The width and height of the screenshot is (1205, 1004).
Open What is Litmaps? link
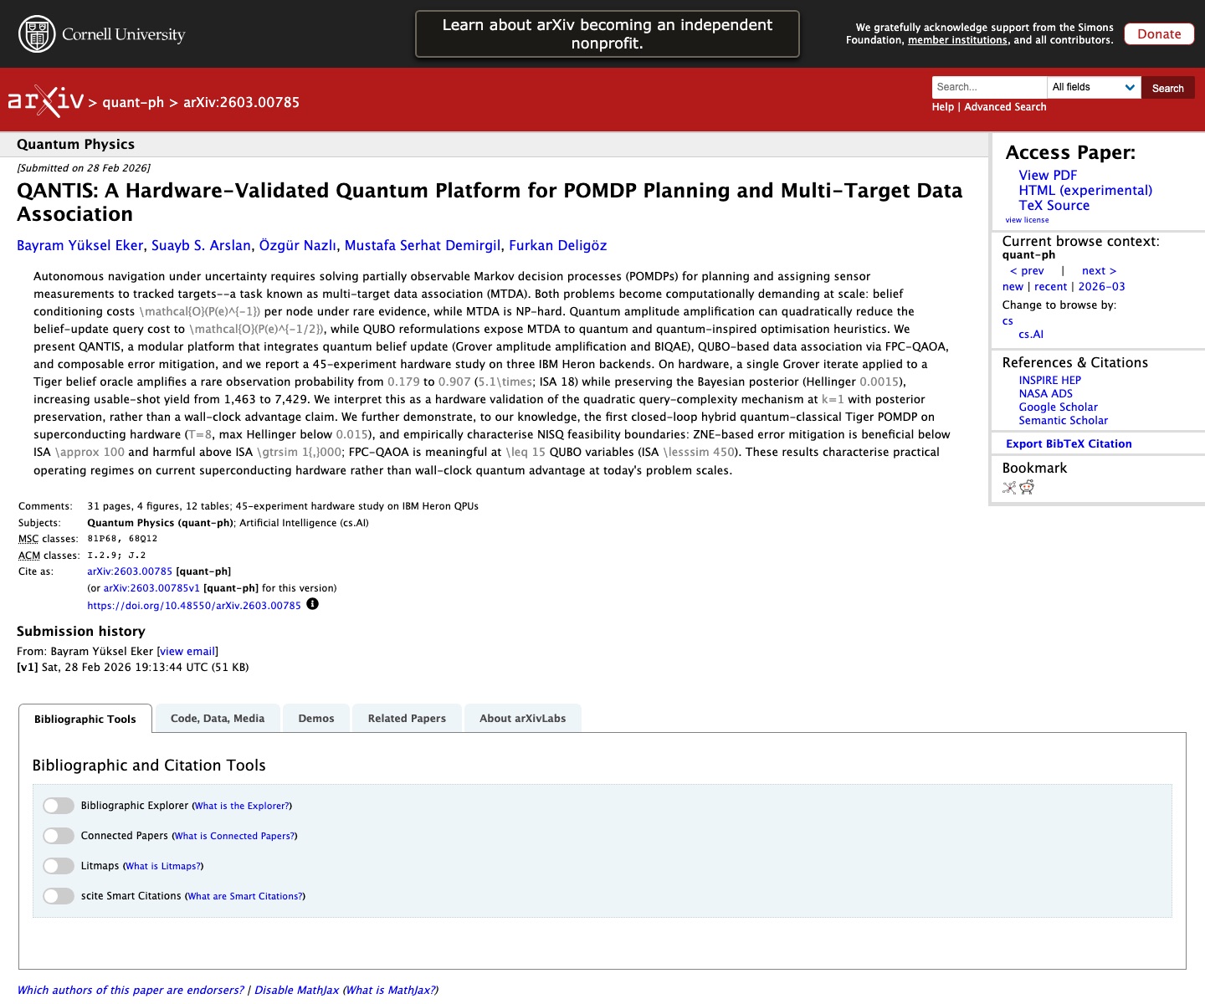tap(163, 866)
